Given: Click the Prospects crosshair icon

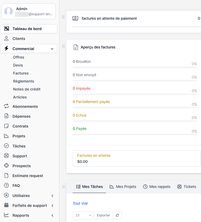Looking at the screenshot, I should pyautogui.click(x=6, y=166).
